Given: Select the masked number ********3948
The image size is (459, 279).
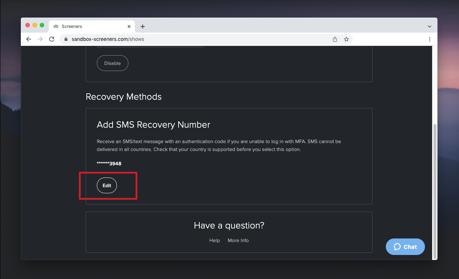Looking at the screenshot, I should [109, 163].
